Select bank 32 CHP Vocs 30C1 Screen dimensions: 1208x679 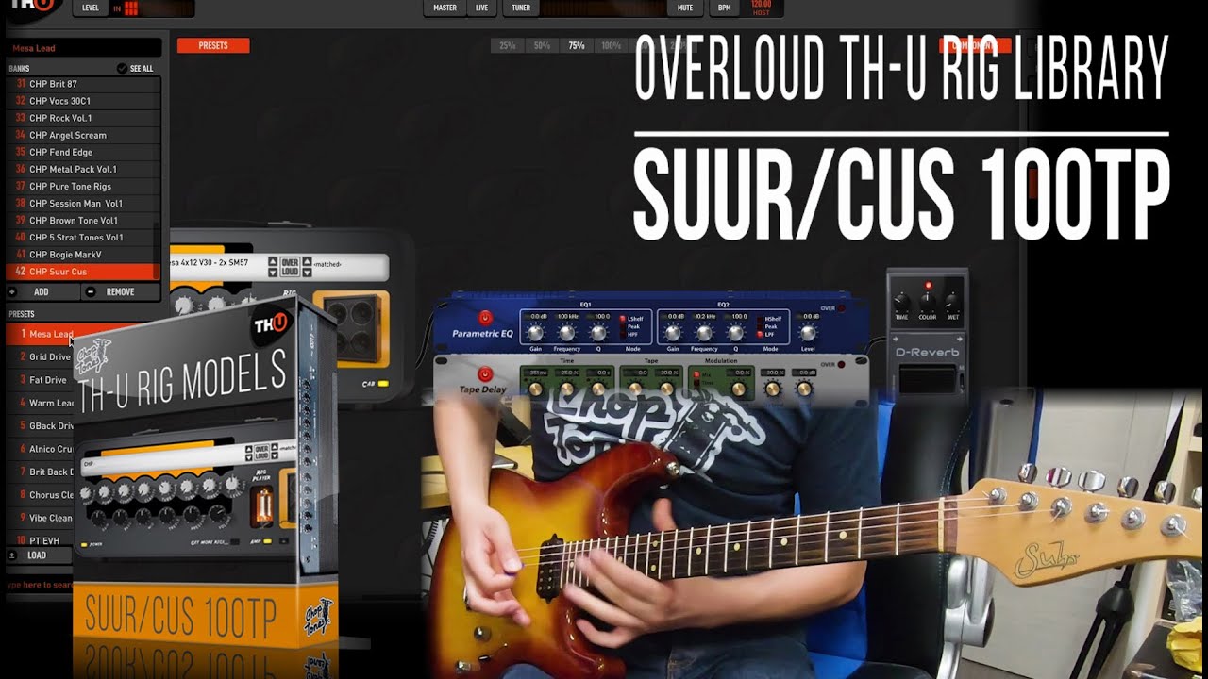coord(82,101)
